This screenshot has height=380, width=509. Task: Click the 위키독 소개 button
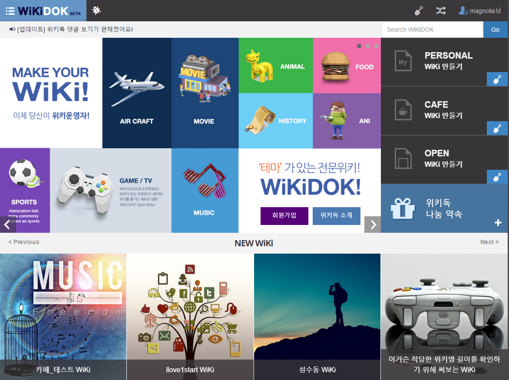click(336, 216)
